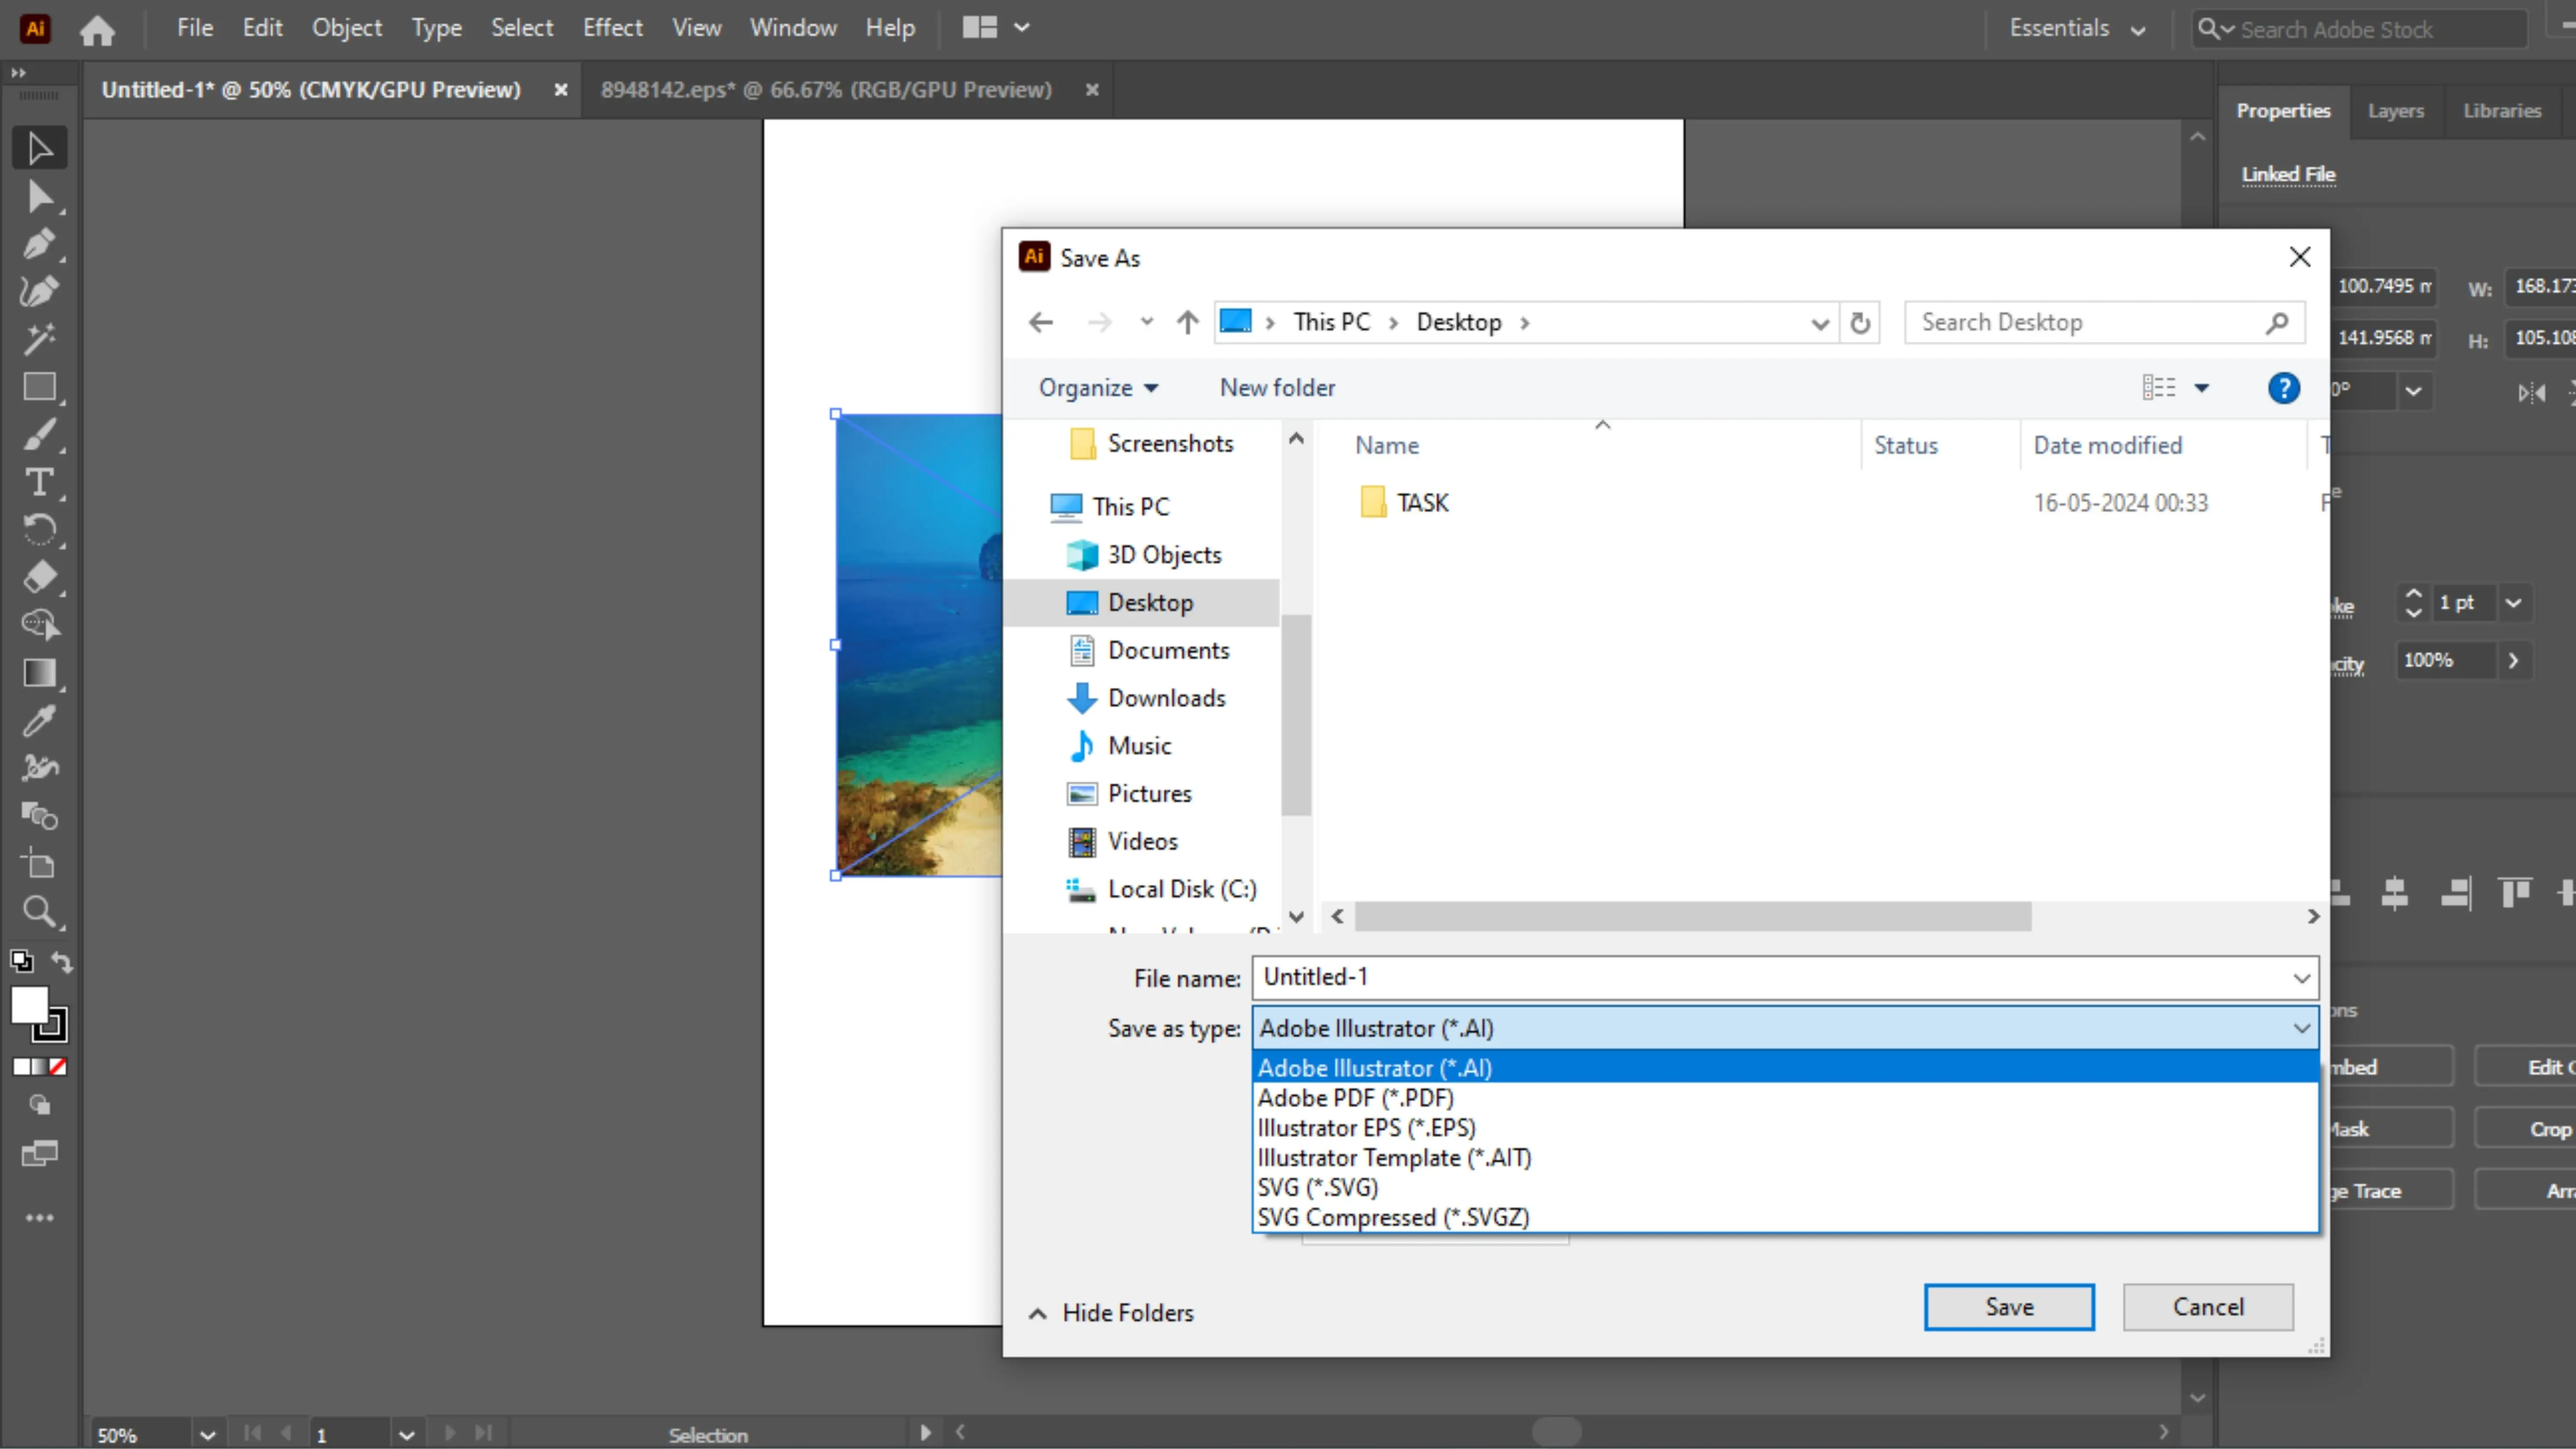Screen dimensions: 2576x1449
Task: Click the Back arrow in Save As
Action: coord(1041,323)
